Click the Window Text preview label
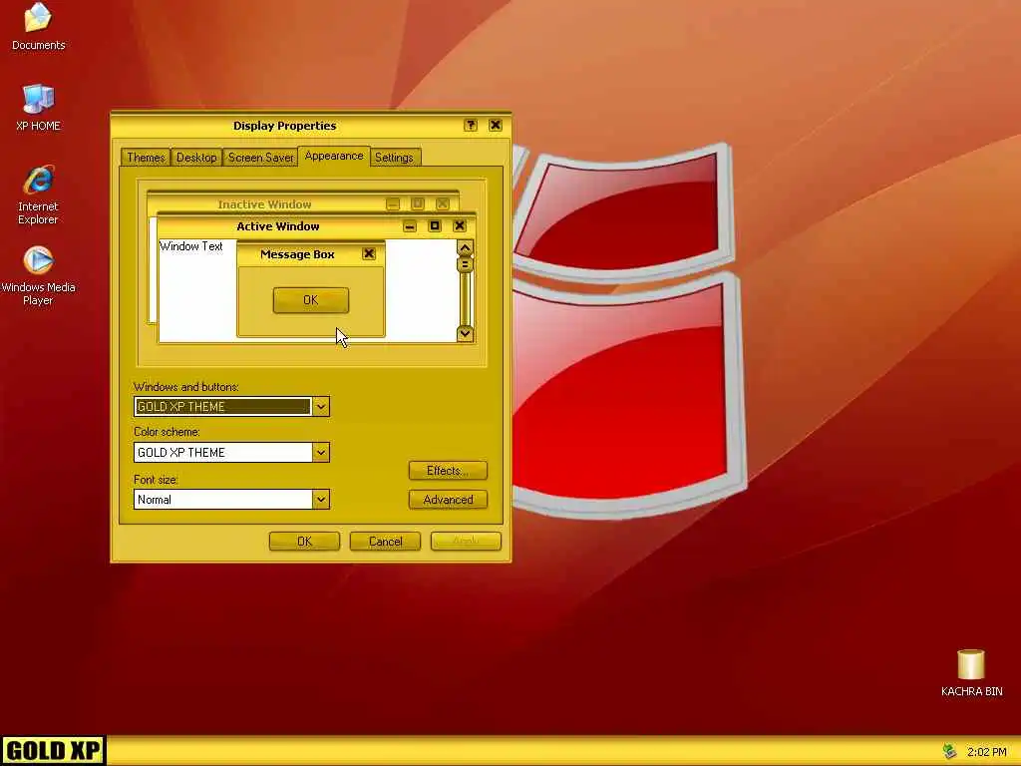 tap(190, 246)
